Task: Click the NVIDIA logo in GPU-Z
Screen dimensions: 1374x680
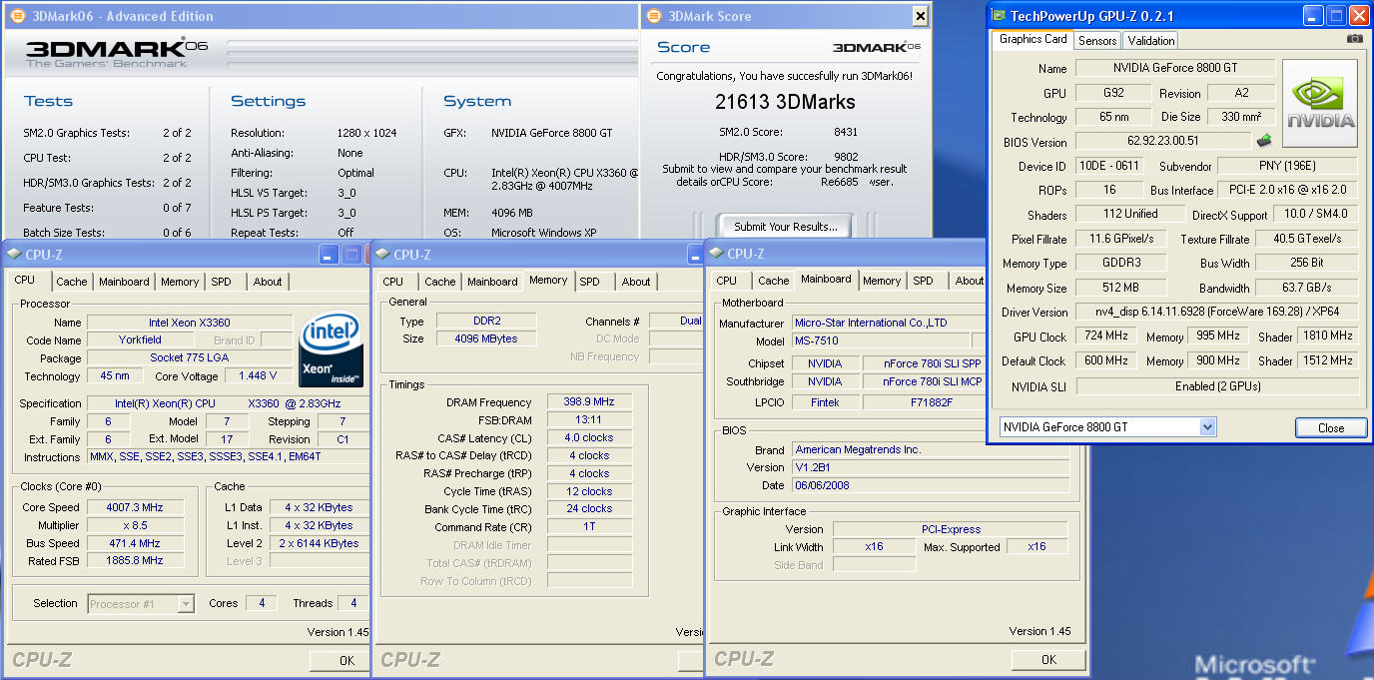Action: (x=1320, y=104)
